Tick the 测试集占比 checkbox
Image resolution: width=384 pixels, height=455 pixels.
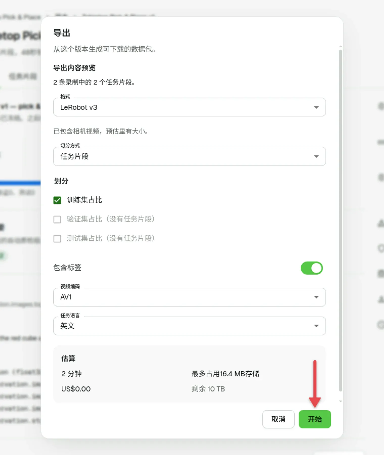tap(57, 238)
